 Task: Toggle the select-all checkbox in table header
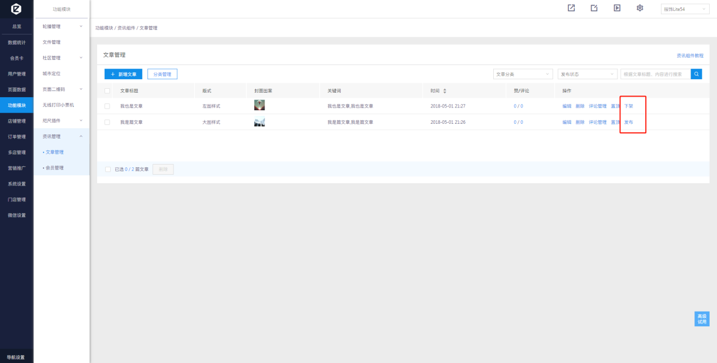(107, 90)
